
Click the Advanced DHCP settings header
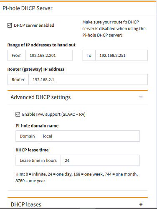[x=41, y=97]
